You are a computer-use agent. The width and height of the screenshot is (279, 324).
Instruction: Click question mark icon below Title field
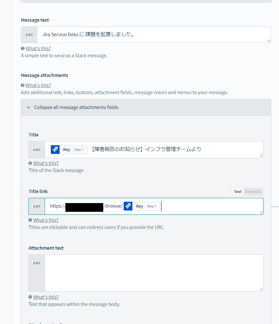pos(30,163)
